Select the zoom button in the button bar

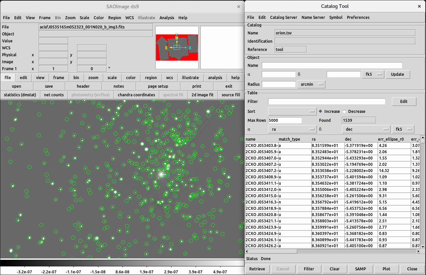coord(93,78)
